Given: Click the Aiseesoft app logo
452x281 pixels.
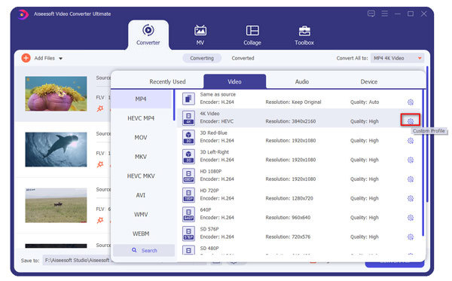Looking at the screenshot, I should click(x=23, y=14).
